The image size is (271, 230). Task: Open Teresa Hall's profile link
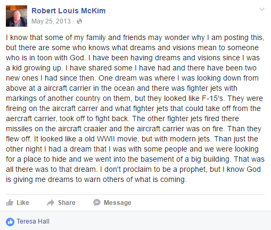tap(33, 221)
